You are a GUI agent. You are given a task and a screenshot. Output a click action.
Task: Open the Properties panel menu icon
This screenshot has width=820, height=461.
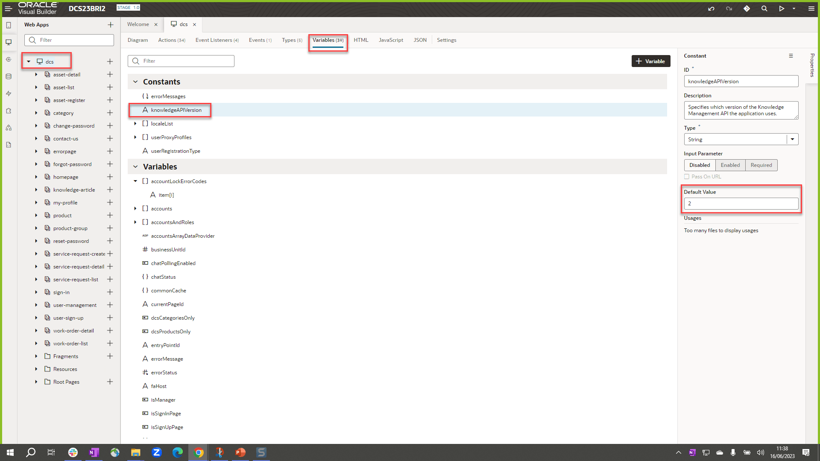point(791,55)
